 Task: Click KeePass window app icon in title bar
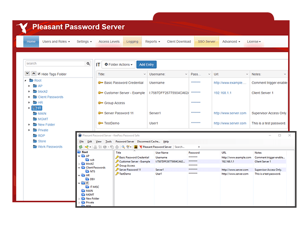pyautogui.click(x=80, y=136)
